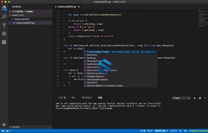The width and height of the screenshot is (208, 133).
Task: Open the 问题 panel tab
Action: (62, 98)
